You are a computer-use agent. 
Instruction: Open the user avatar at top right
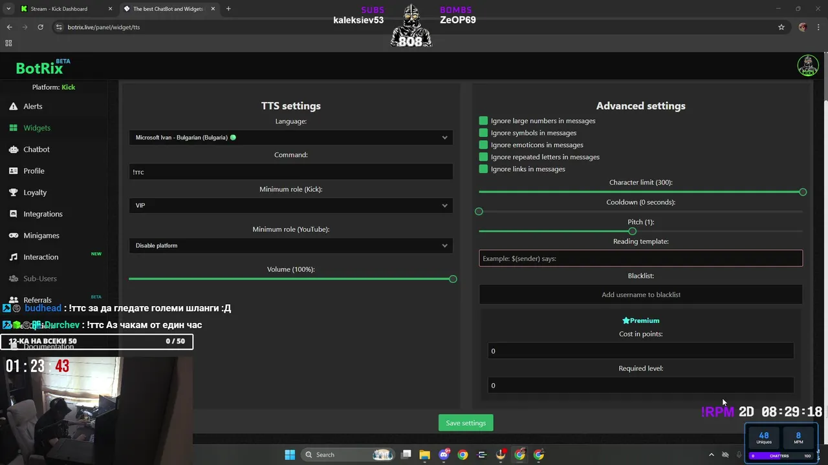tap(807, 65)
